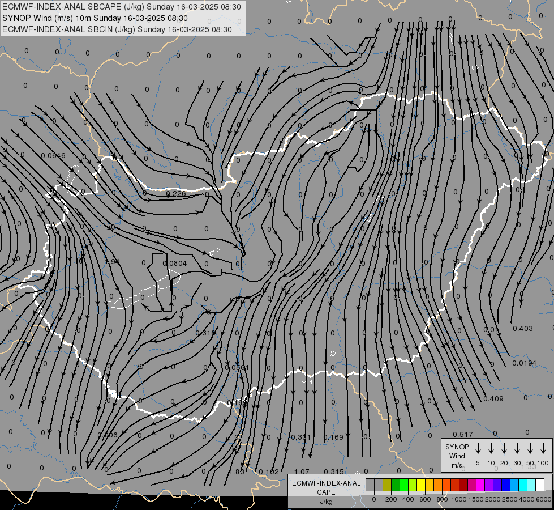
Task: Click the map value 0.517
Action: (x=463, y=434)
